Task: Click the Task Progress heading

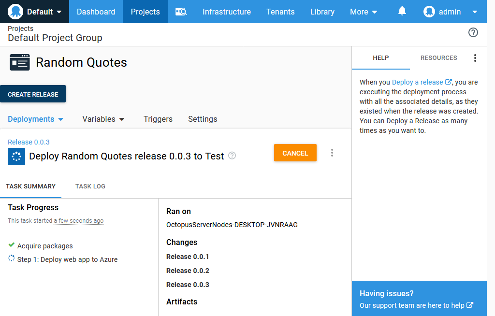Action: [33, 207]
